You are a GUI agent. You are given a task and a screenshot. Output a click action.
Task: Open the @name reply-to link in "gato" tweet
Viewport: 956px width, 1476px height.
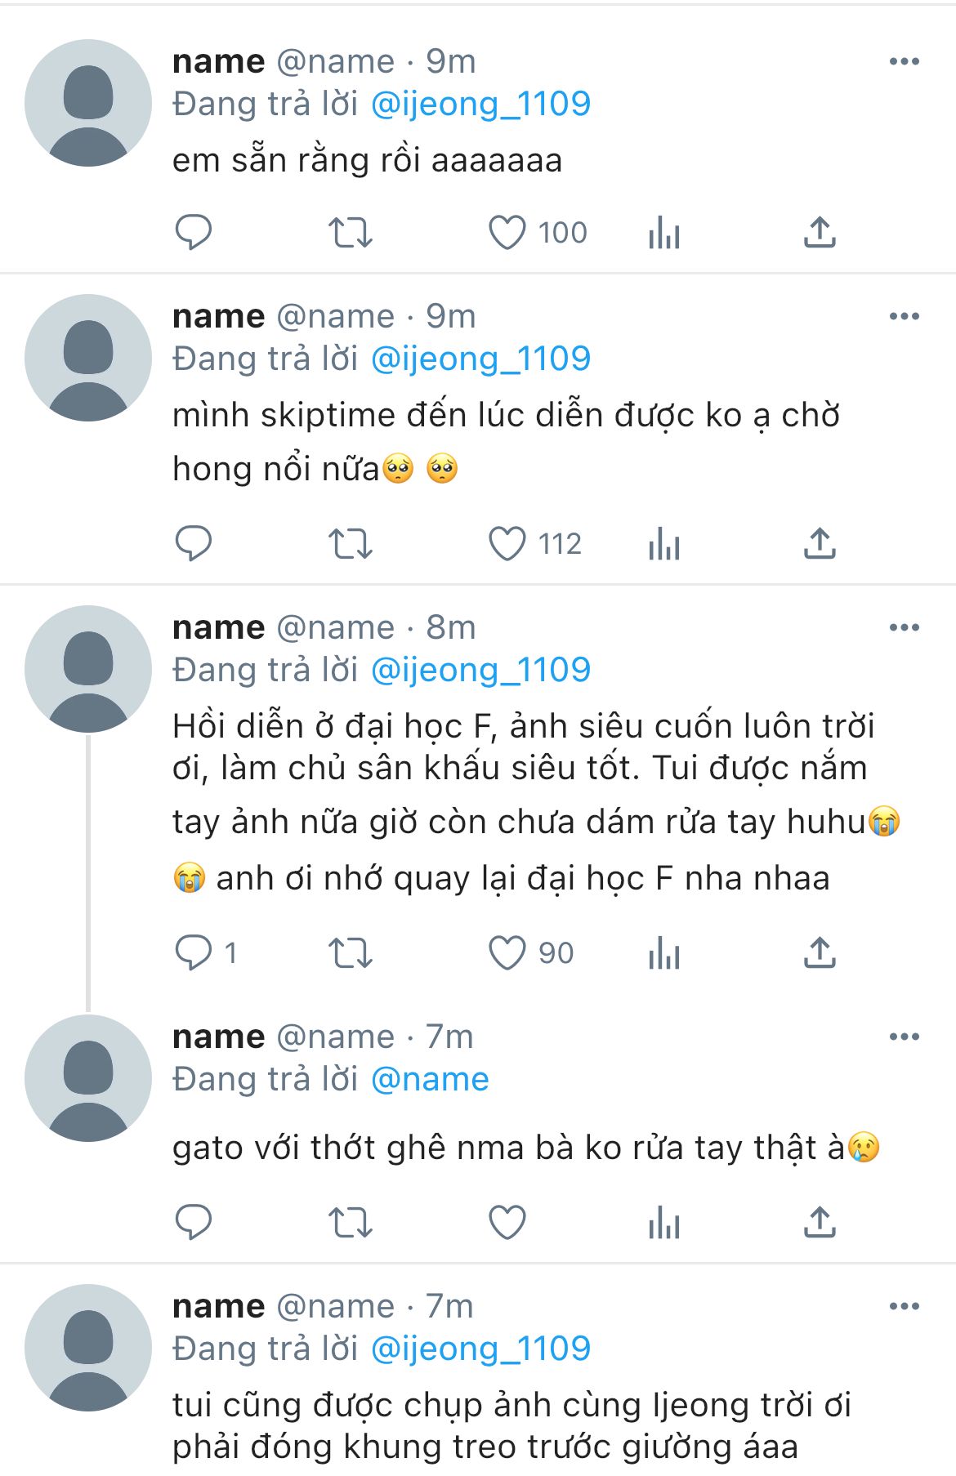(430, 1080)
